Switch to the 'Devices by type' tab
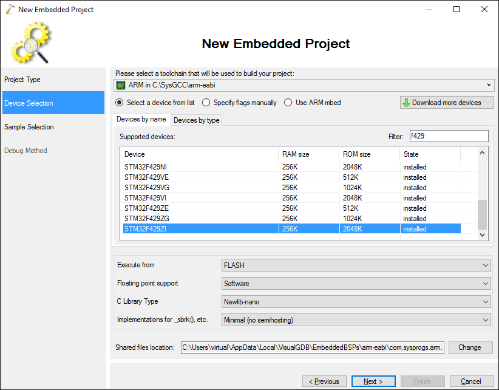The image size is (499, 390). point(196,120)
